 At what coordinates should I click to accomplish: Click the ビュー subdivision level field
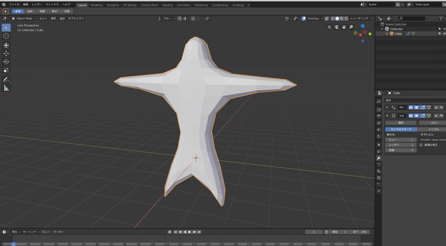click(x=401, y=140)
